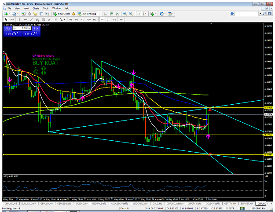Switch chart to candlesticks style
Screen dimensions: 275x212
pos(112,14)
